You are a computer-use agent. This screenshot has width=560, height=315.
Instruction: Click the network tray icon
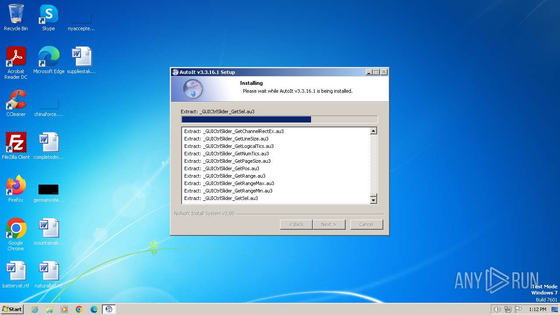click(x=507, y=309)
